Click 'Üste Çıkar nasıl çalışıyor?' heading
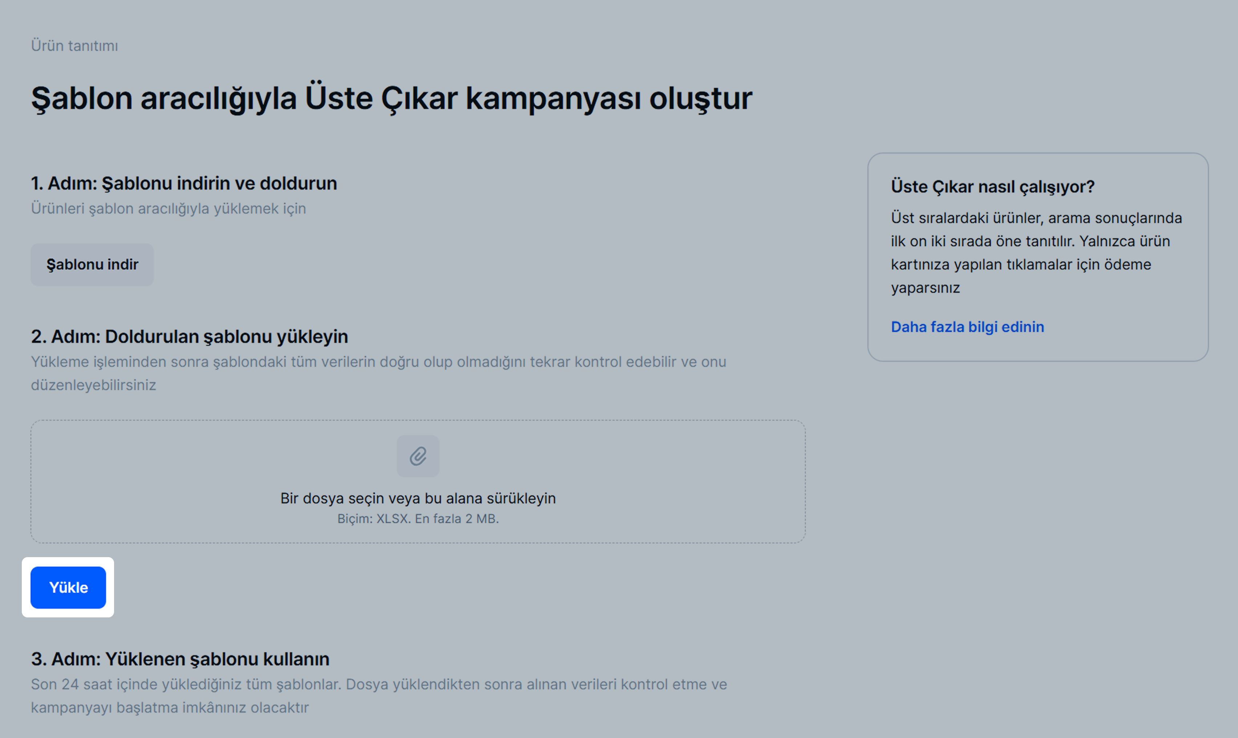Viewport: 1238px width, 738px height. (993, 186)
